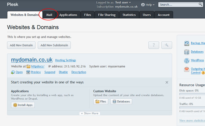
Task: Click the subscription mydomain.co.uk text in header
Action: pyautogui.click(x=126, y=6)
